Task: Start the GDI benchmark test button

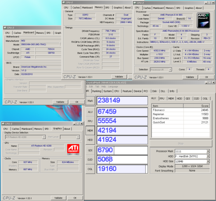Action: click(90, 150)
